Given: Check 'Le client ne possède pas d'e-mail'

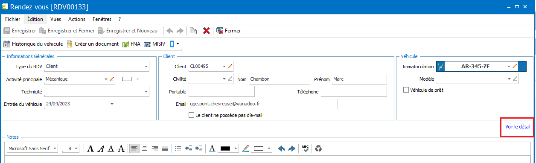Looking at the screenshot, I should [x=191, y=115].
